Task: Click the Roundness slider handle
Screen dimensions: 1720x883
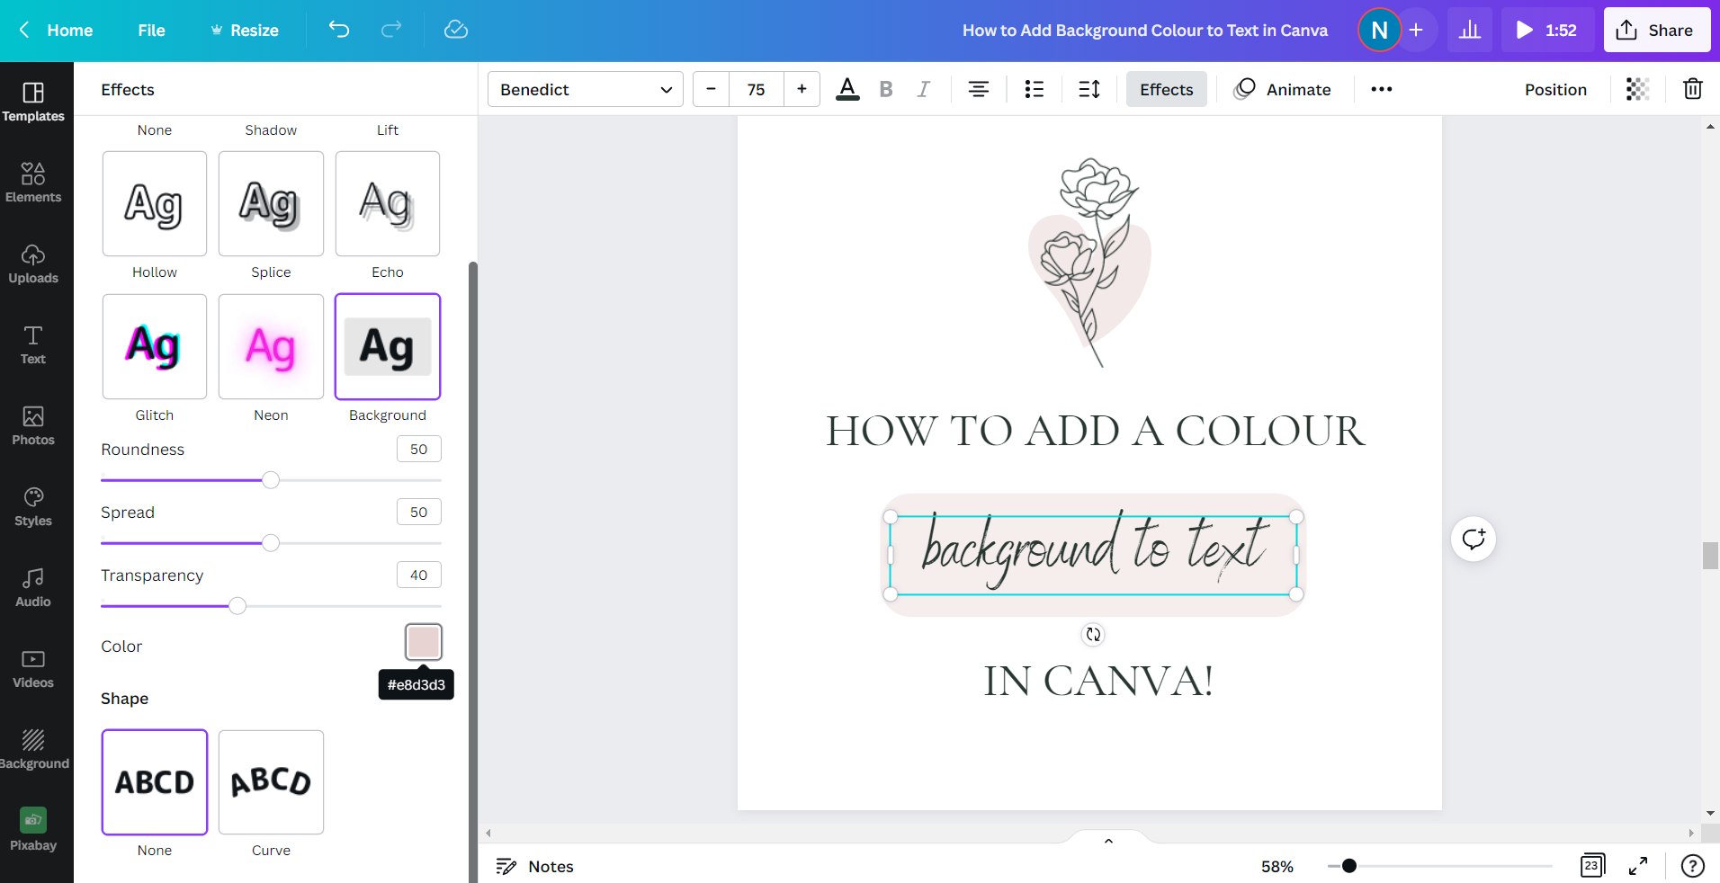Action: click(x=271, y=480)
